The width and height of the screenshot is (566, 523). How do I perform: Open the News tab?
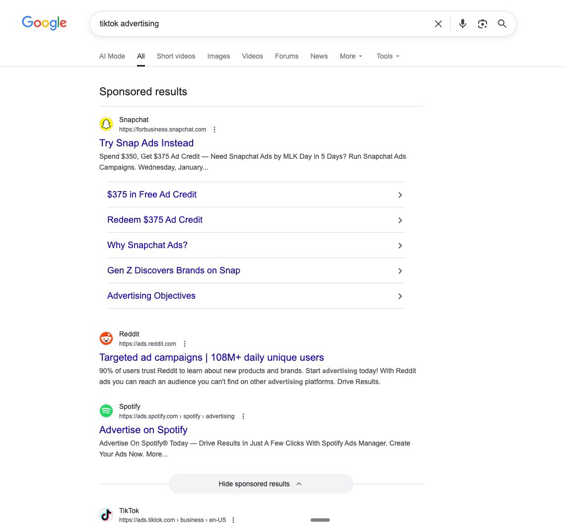[x=319, y=56]
